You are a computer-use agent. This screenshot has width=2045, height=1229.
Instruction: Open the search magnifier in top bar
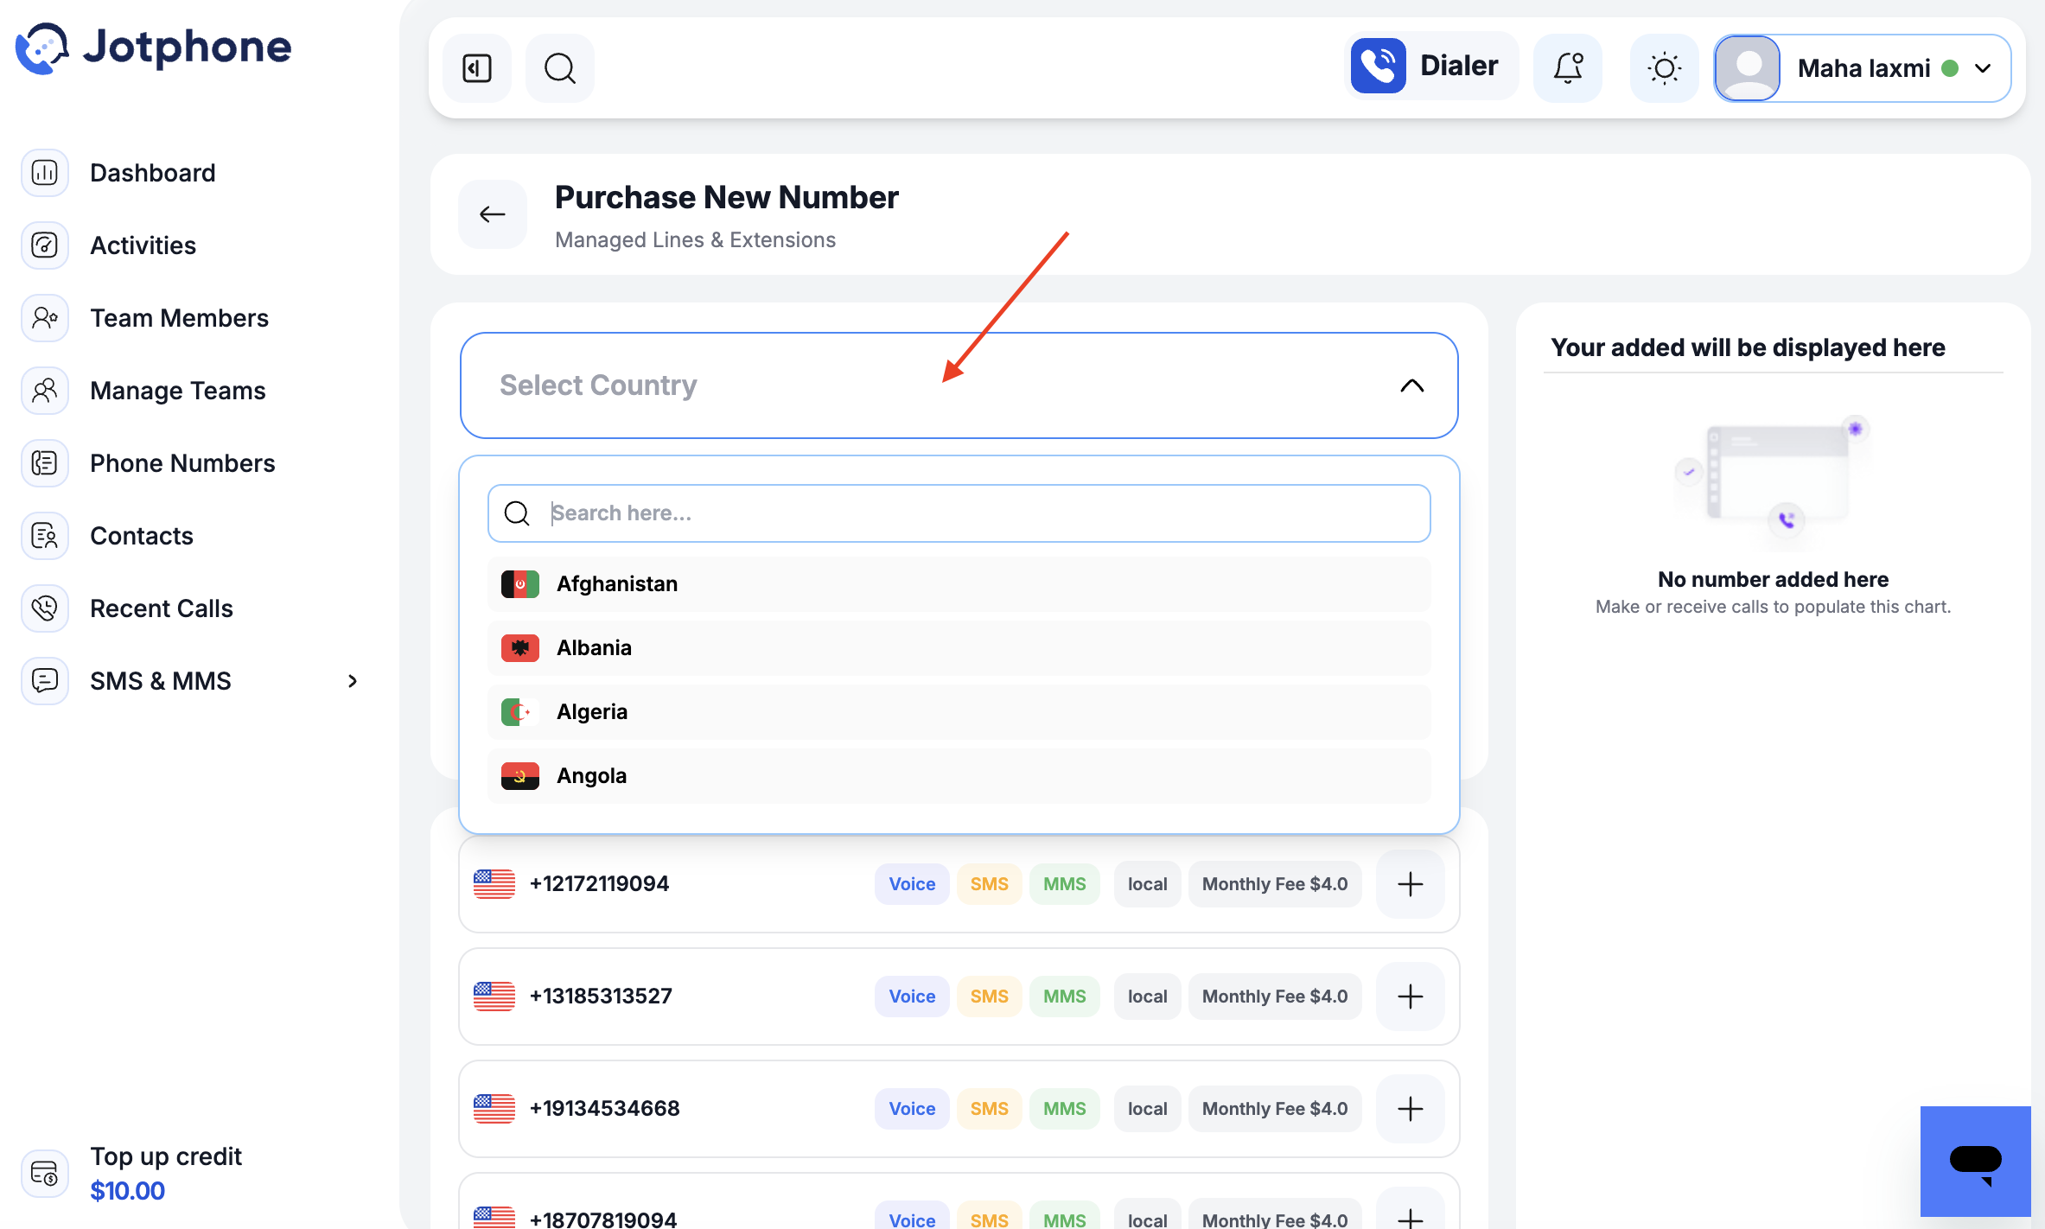(560, 68)
